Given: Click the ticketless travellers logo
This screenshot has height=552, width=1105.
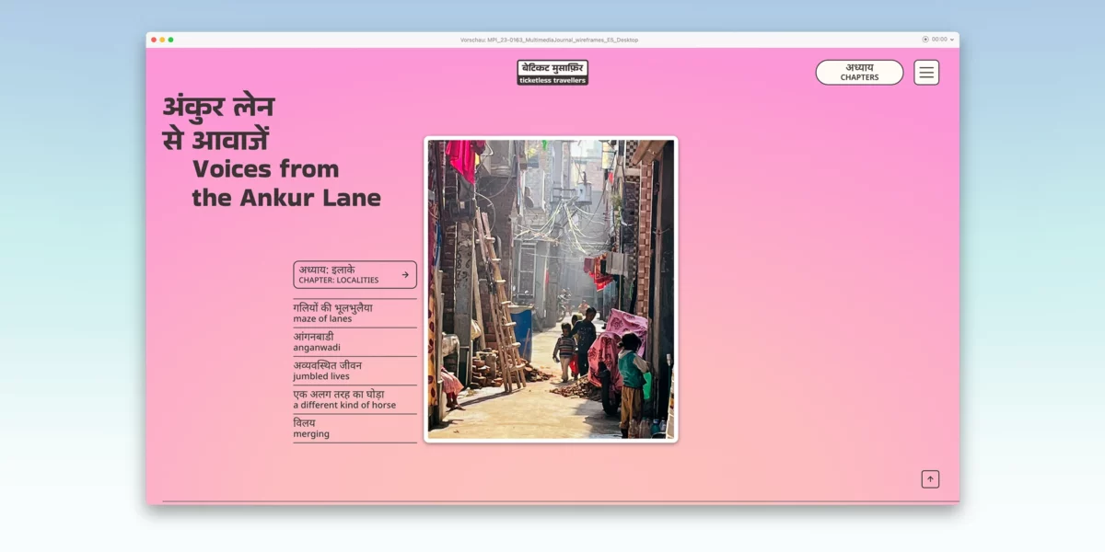Looking at the screenshot, I should tap(552, 73).
